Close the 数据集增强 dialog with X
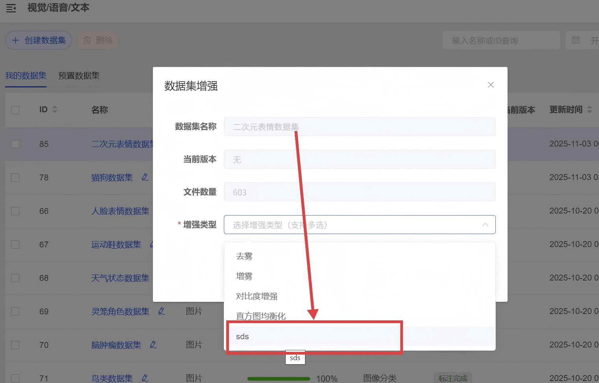Viewport: 599px width, 383px height. [491, 85]
